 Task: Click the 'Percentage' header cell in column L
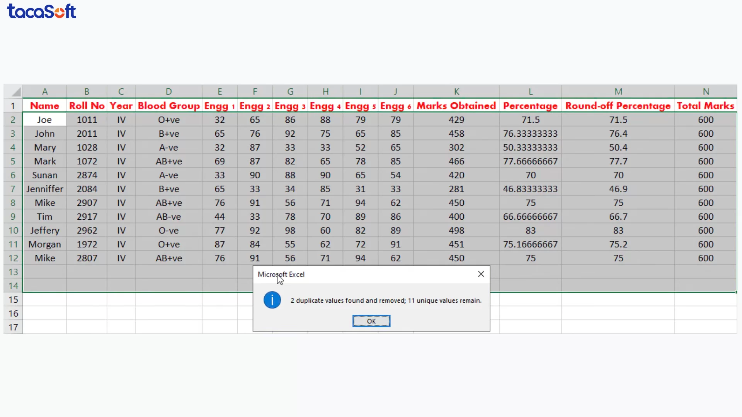click(x=530, y=106)
